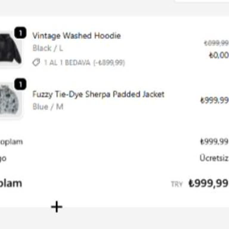Click the TRY currency code
229x229 pixels.
[x=177, y=184]
